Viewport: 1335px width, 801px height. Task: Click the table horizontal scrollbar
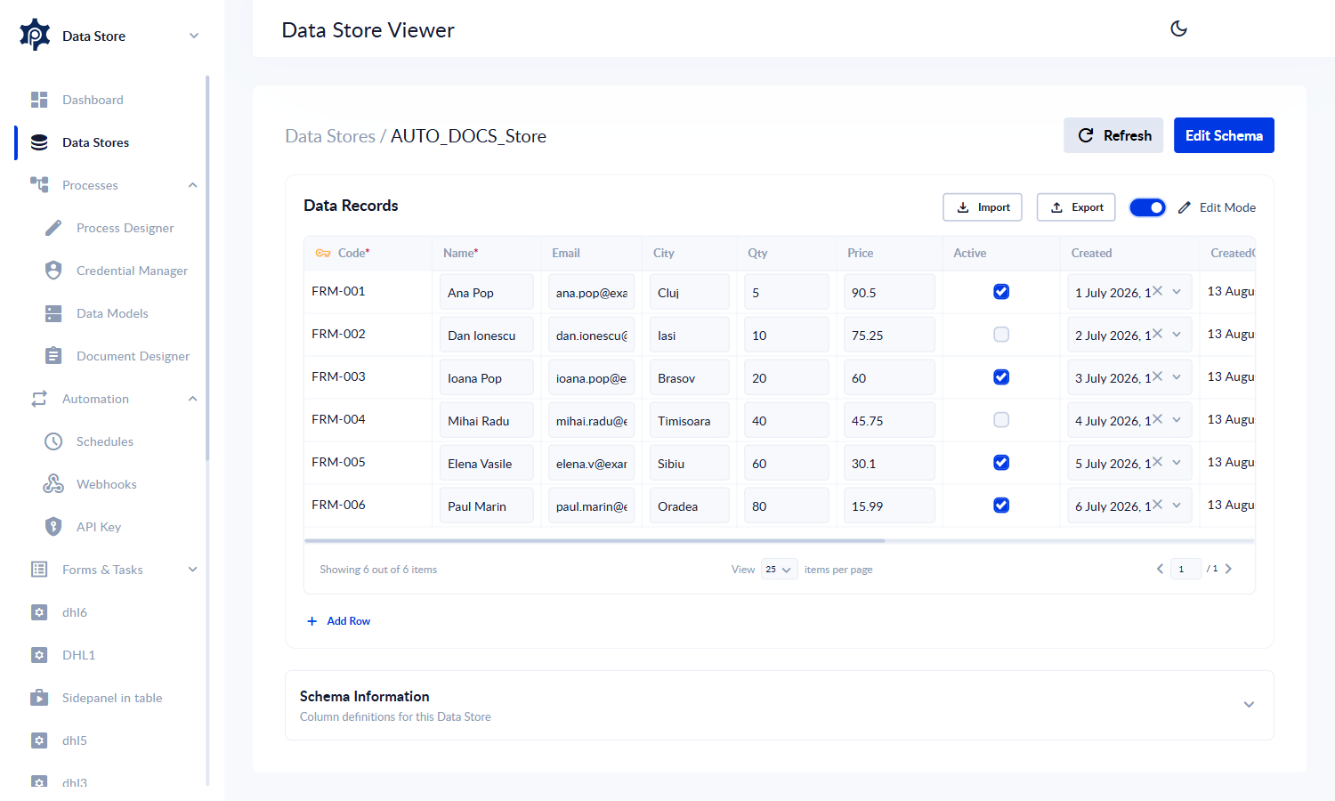pos(595,540)
